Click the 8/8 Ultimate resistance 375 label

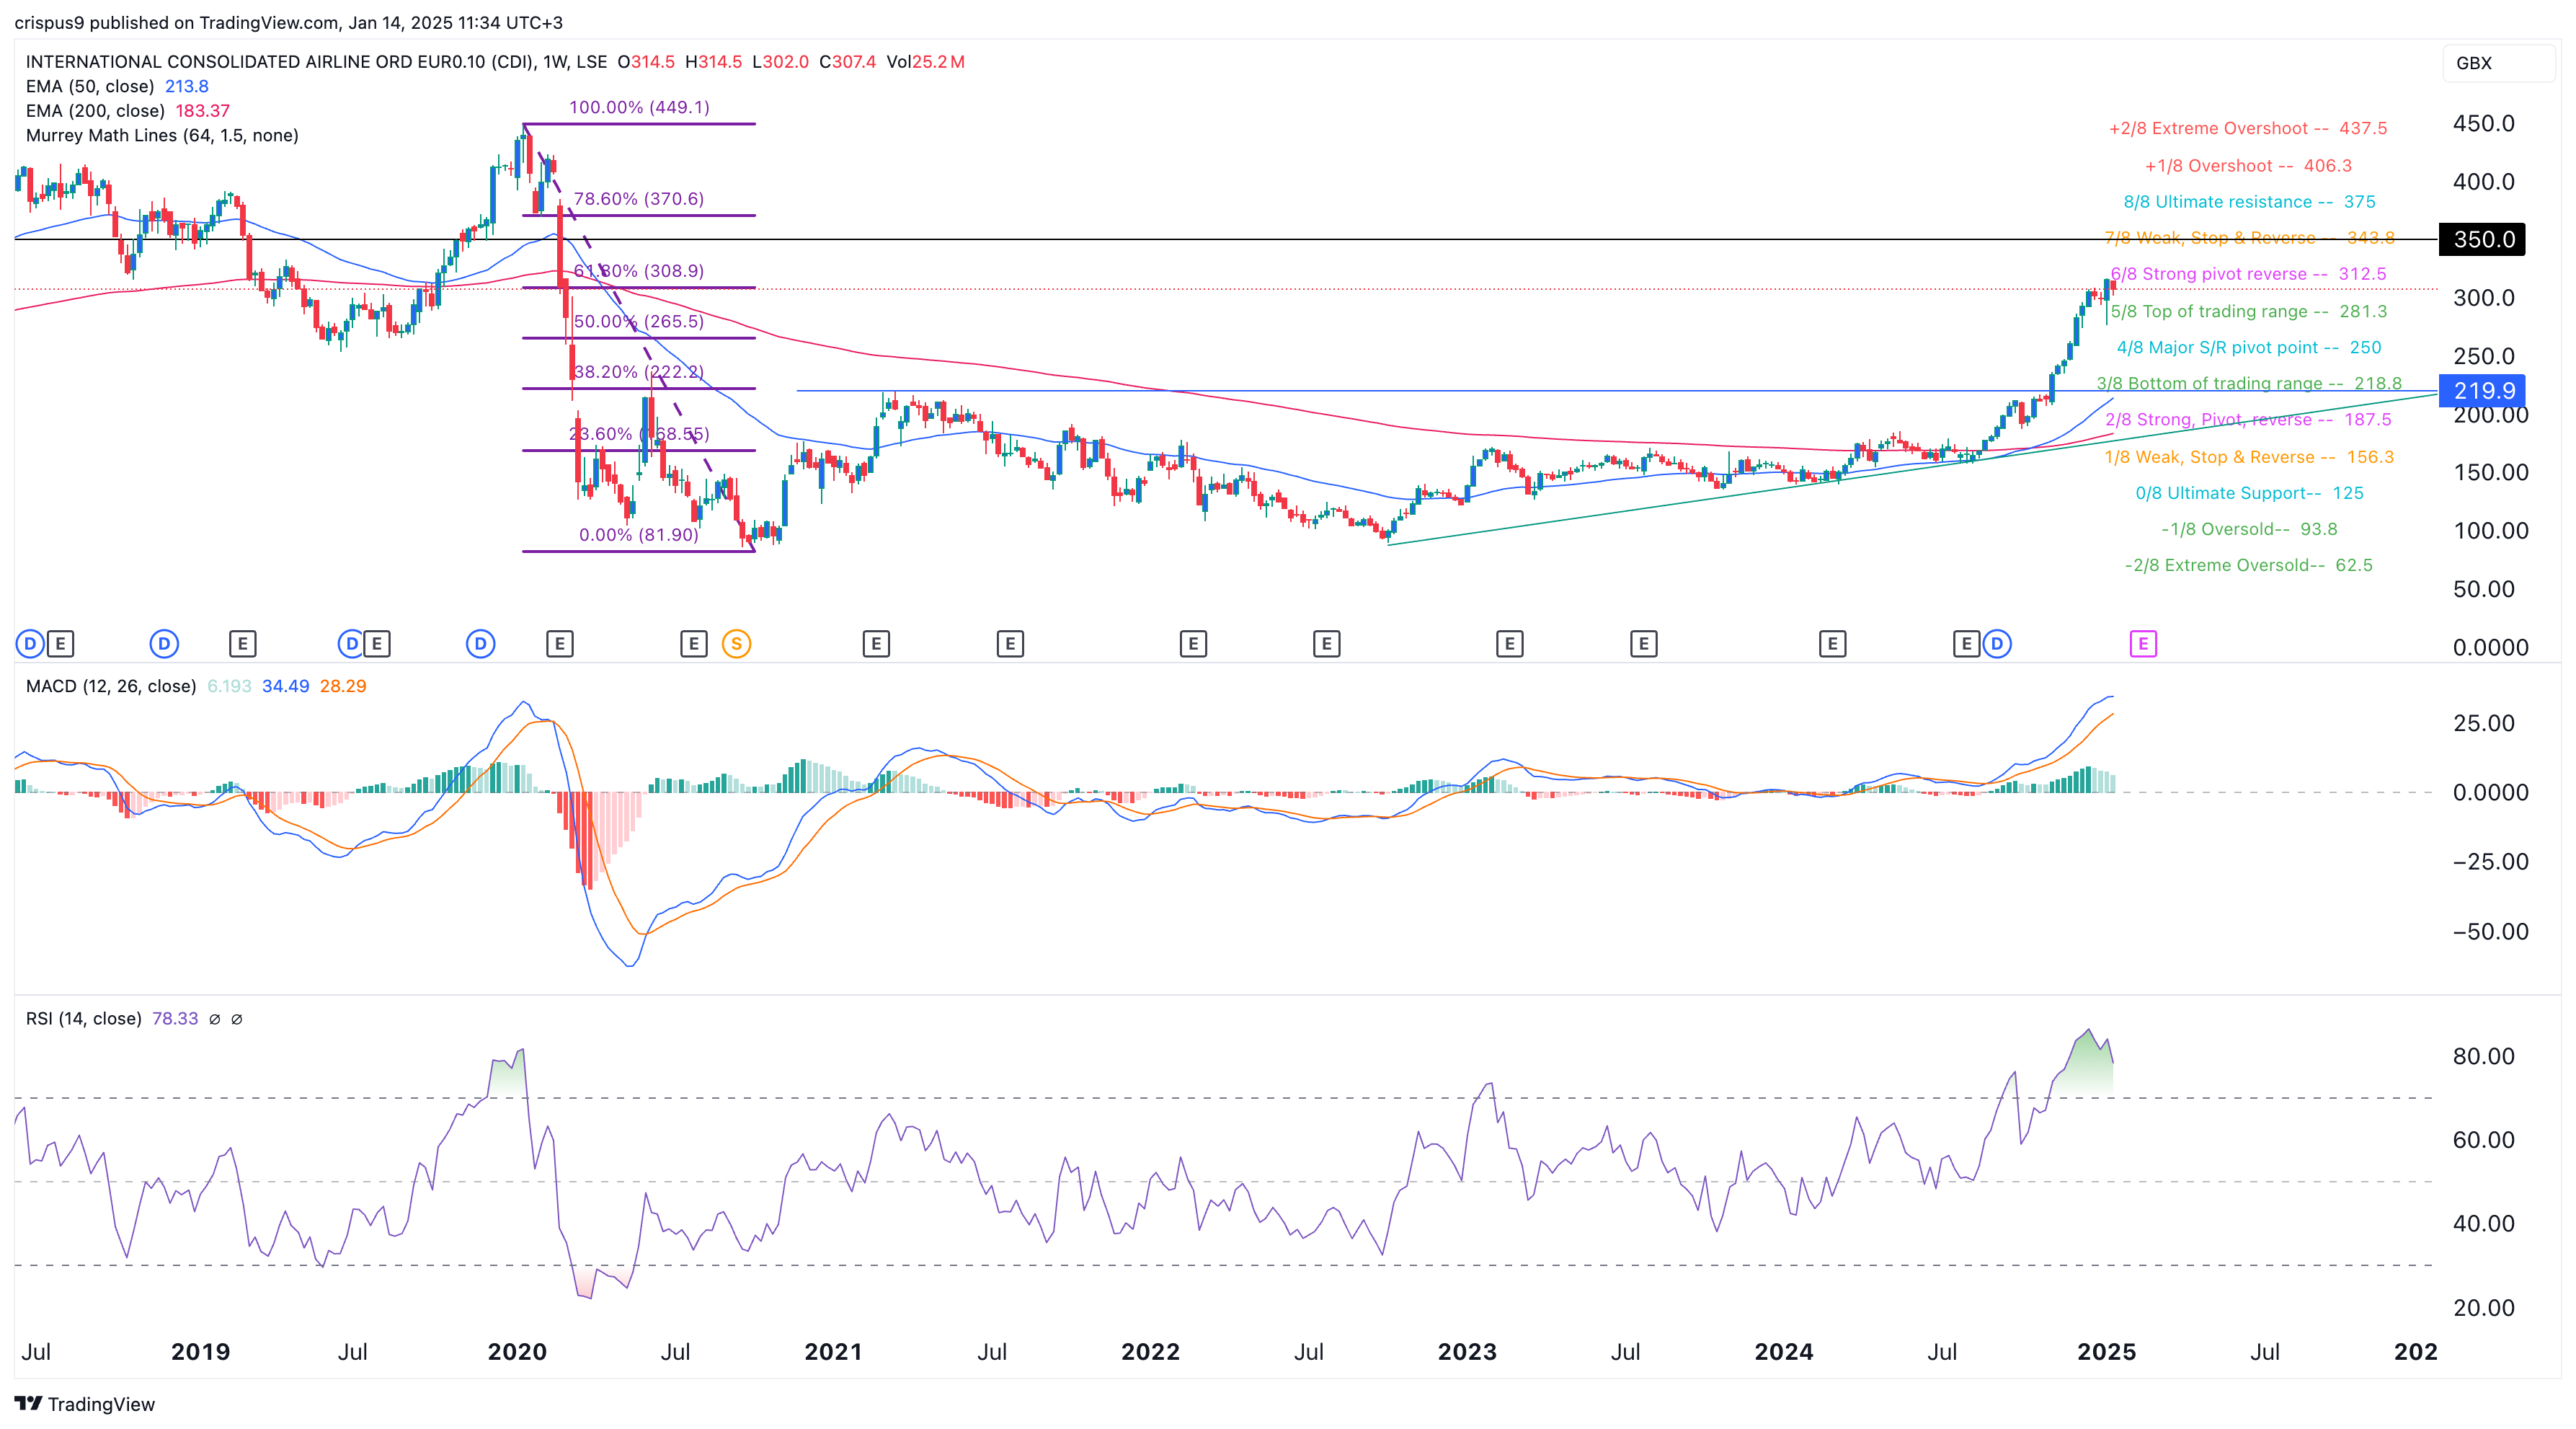click(2249, 202)
